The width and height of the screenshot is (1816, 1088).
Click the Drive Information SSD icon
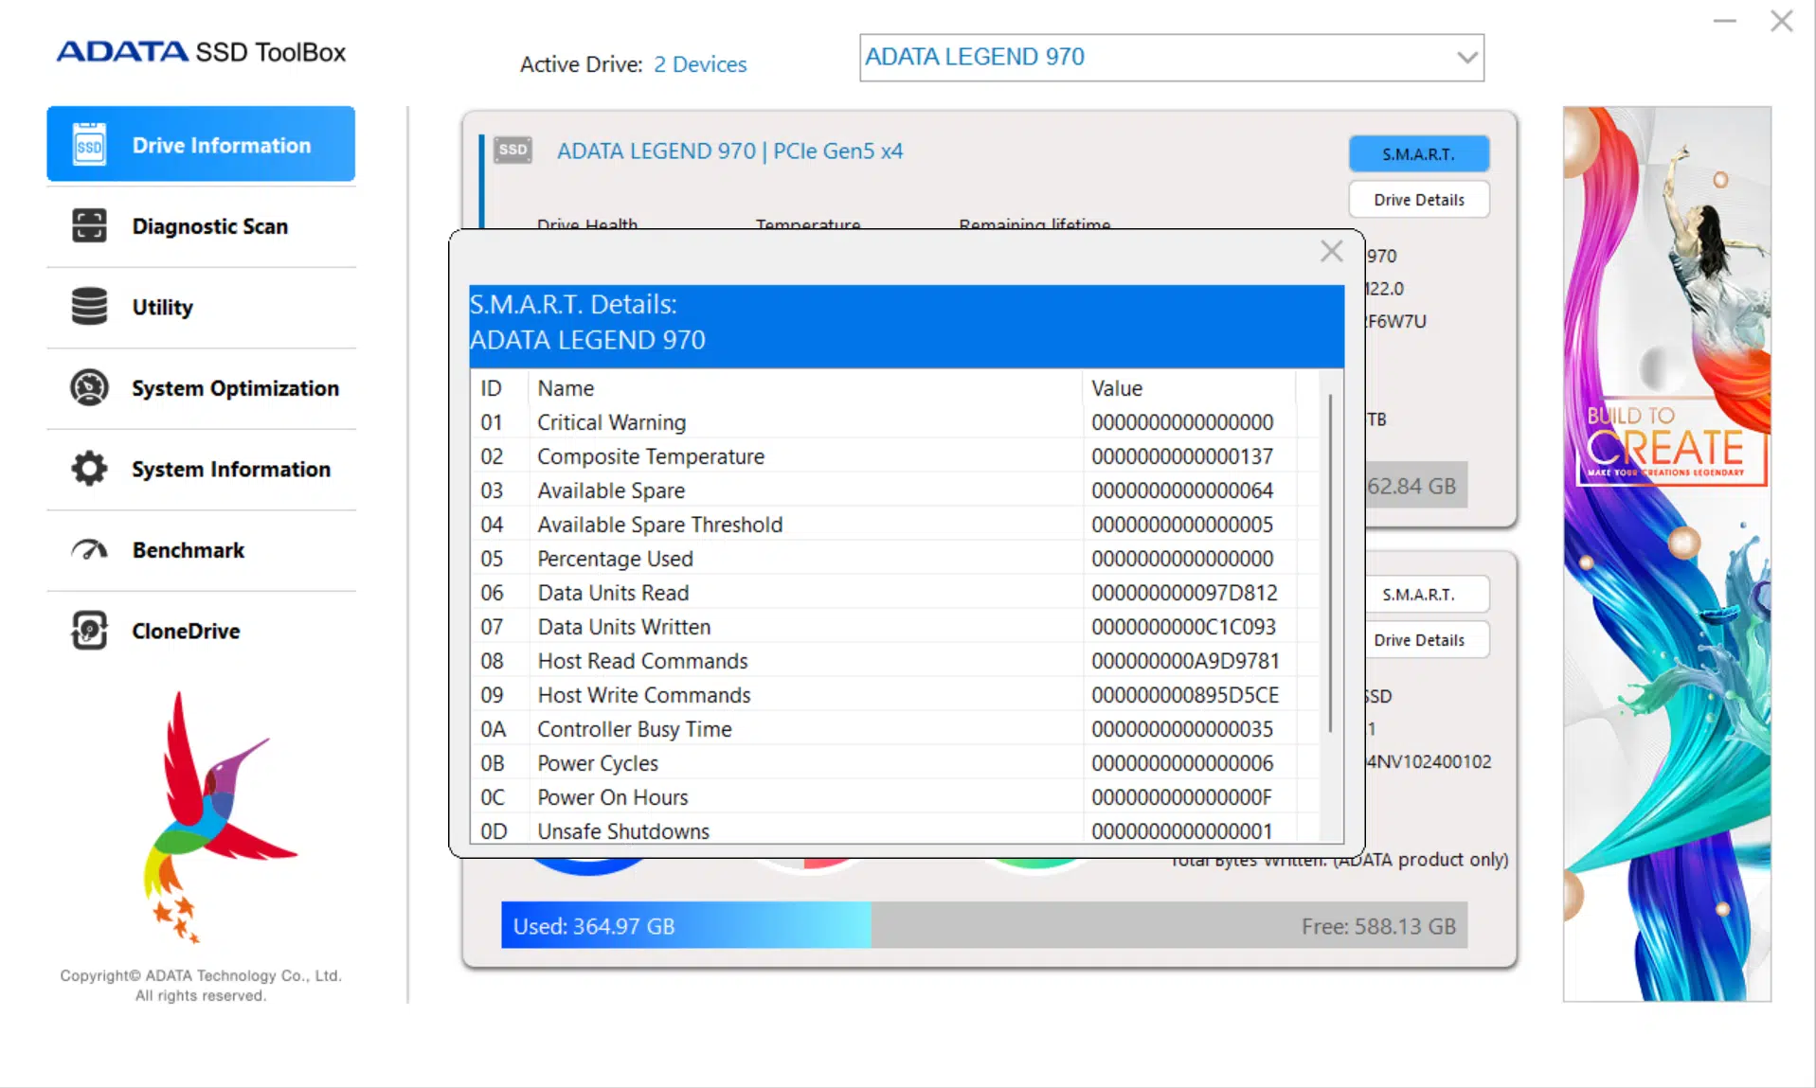point(89,145)
